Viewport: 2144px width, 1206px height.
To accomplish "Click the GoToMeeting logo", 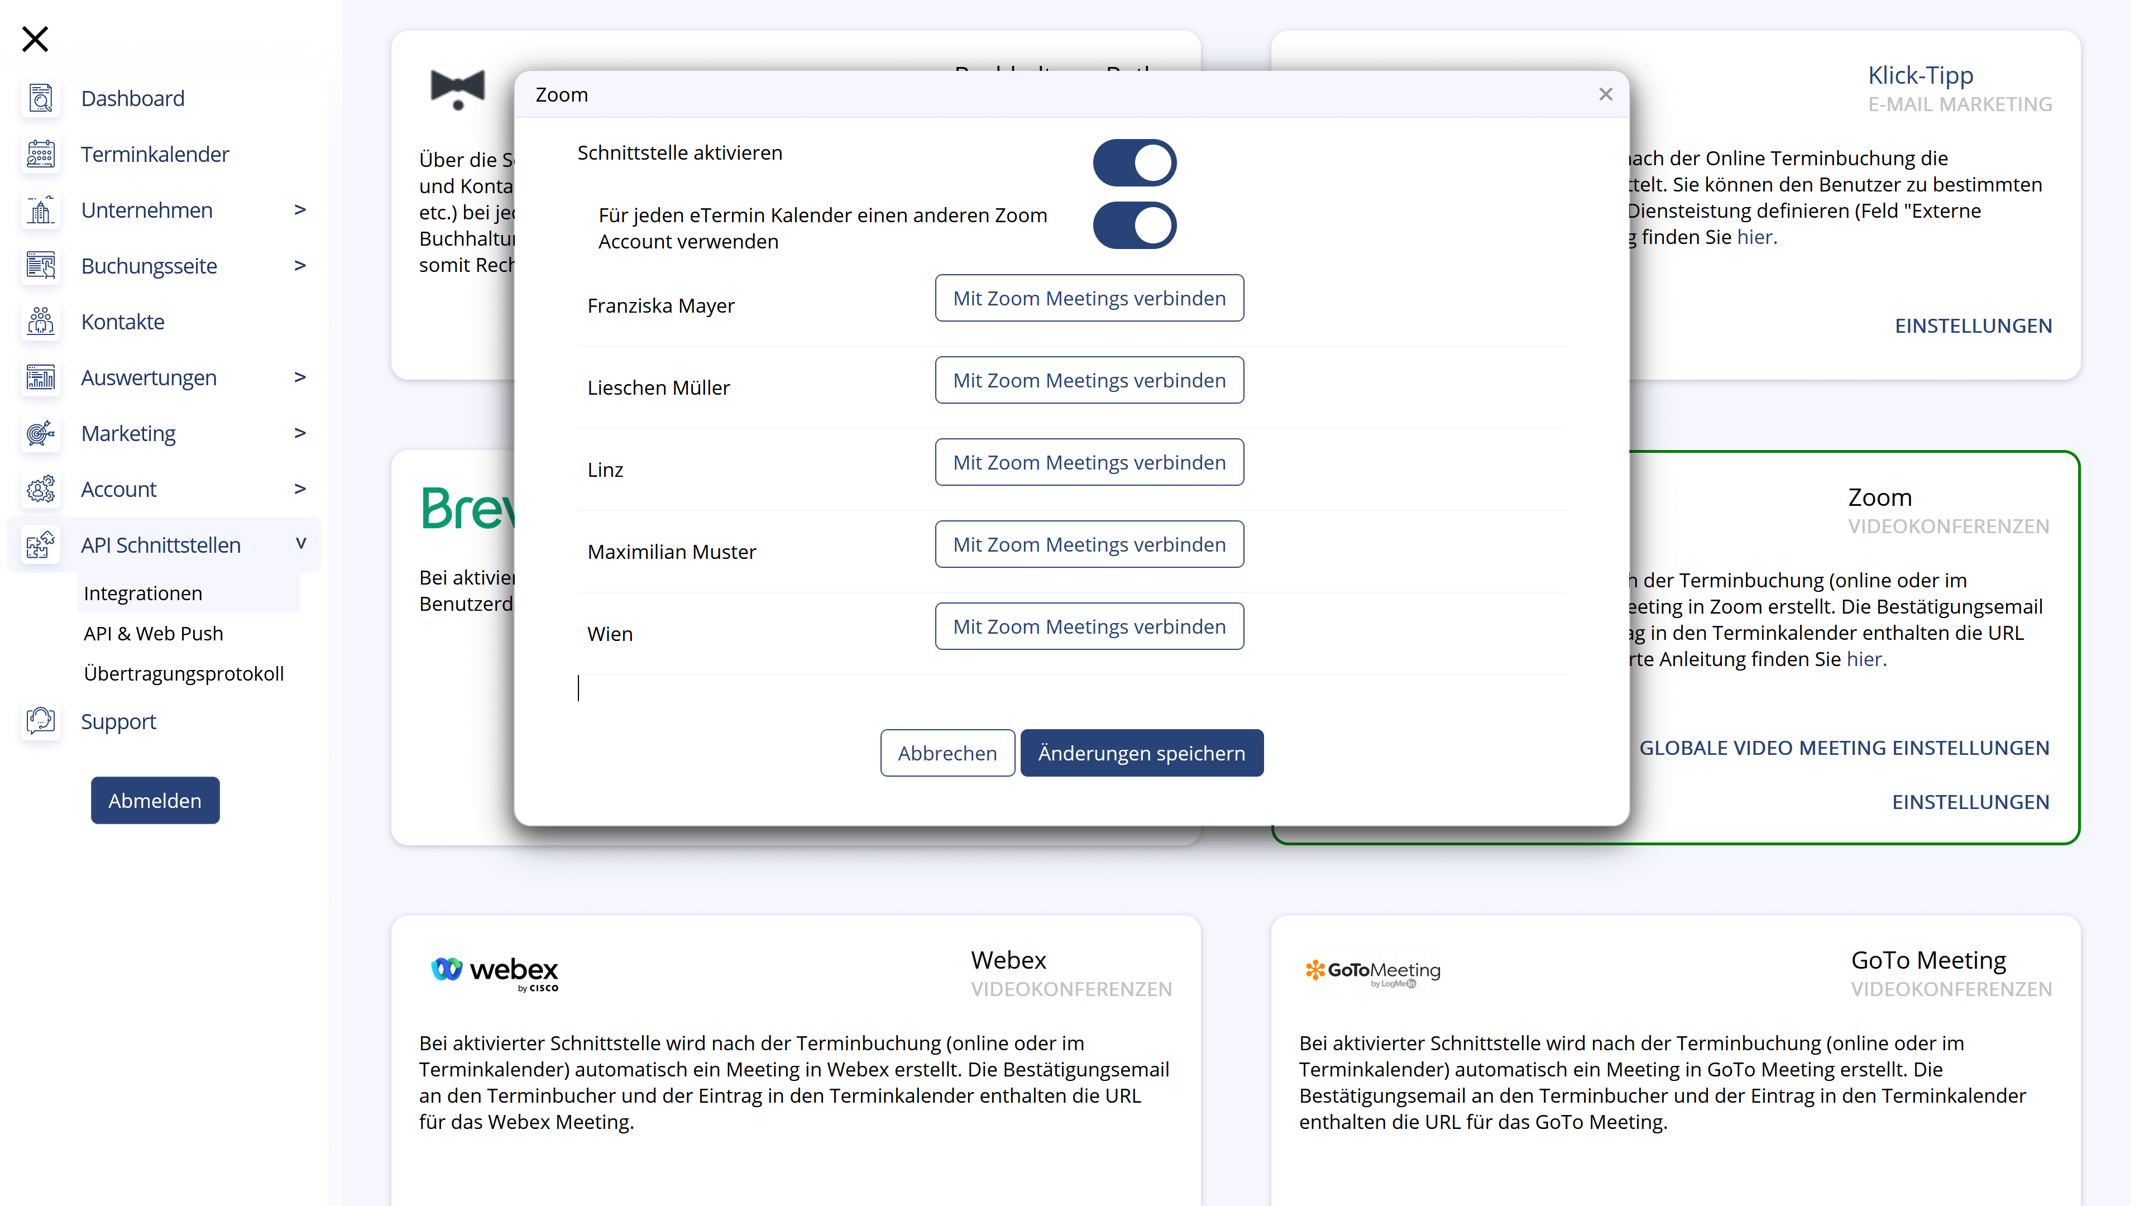I will [x=1372, y=972].
